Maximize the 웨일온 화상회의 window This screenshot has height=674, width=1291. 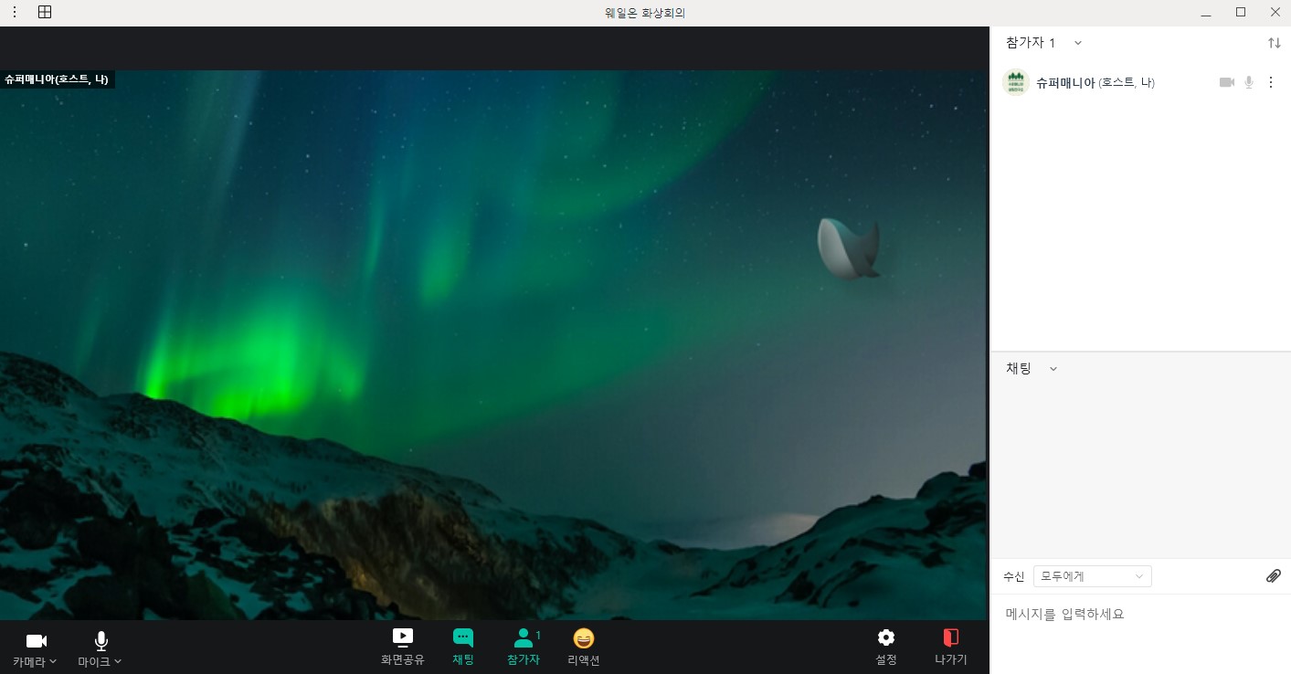1241,12
